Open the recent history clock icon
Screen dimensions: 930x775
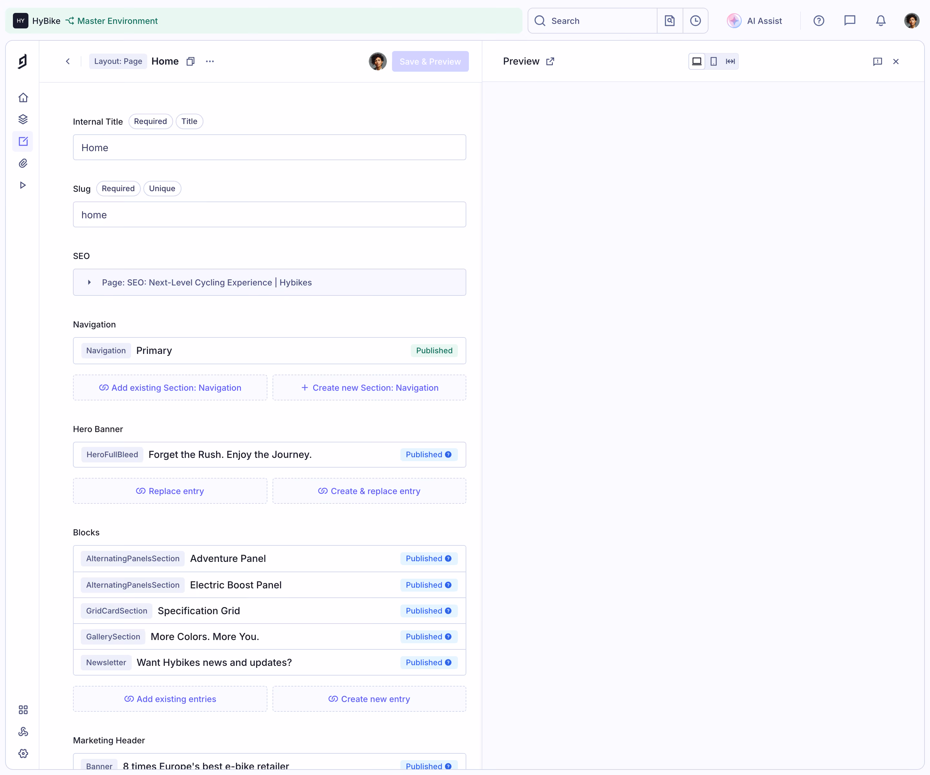click(x=695, y=21)
